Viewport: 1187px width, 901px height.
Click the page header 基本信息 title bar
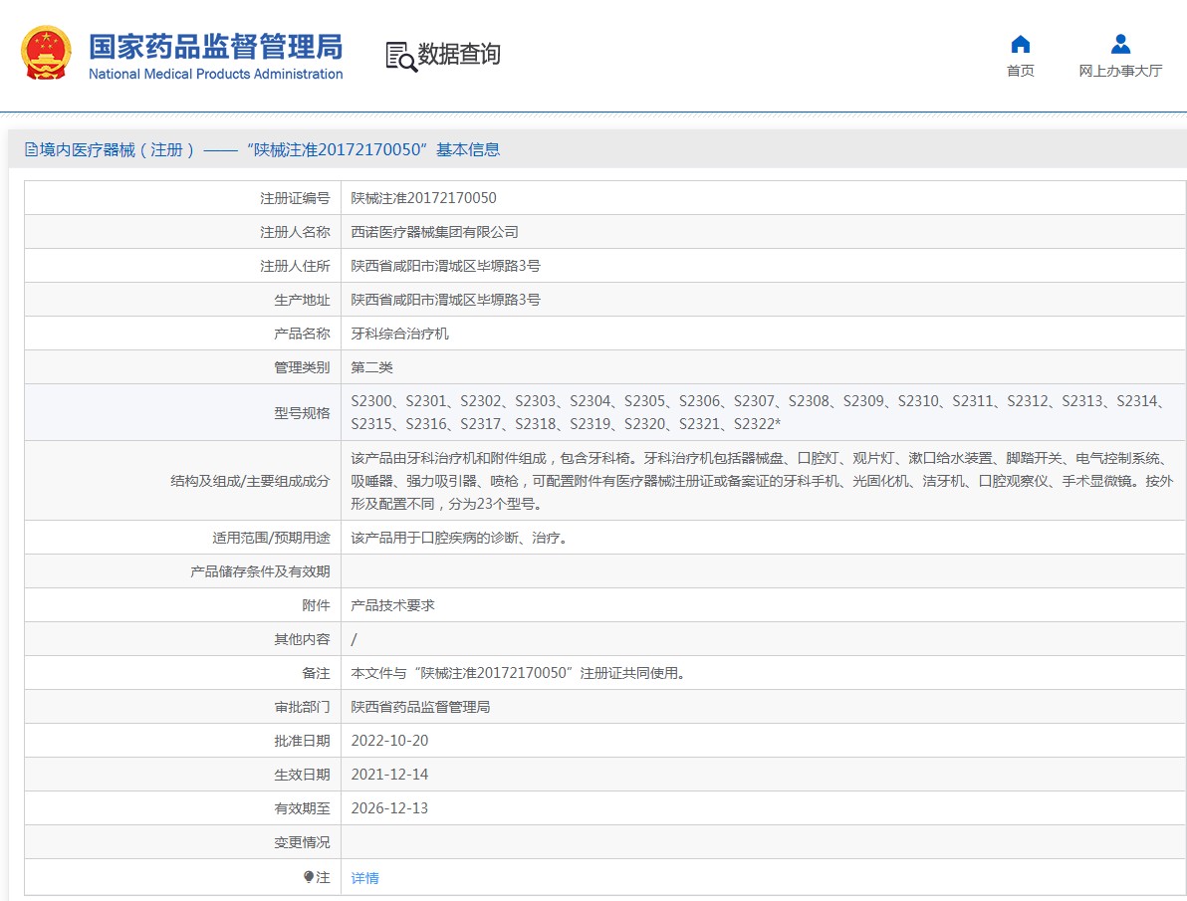click(597, 149)
